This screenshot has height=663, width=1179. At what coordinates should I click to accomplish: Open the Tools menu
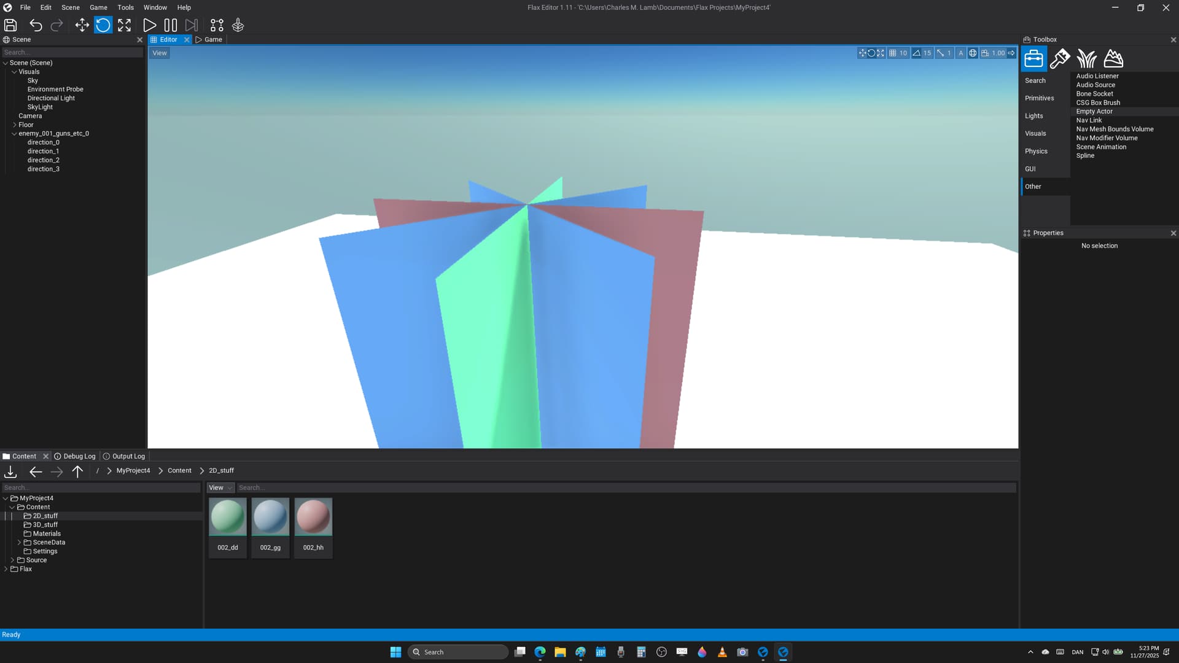[125, 7]
